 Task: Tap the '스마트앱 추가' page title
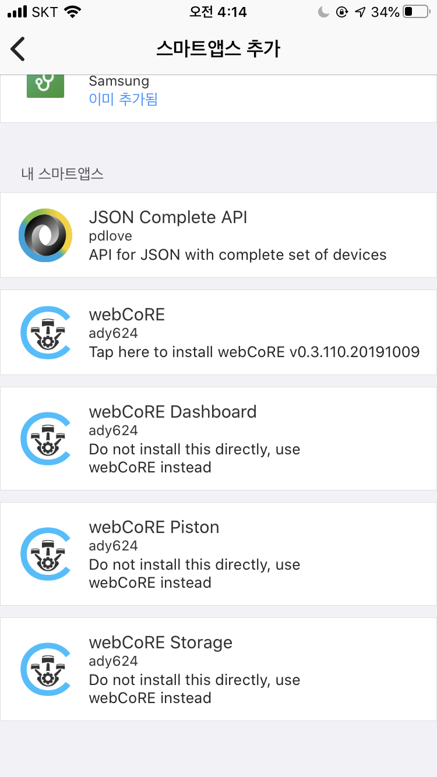pyautogui.click(x=218, y=49)
